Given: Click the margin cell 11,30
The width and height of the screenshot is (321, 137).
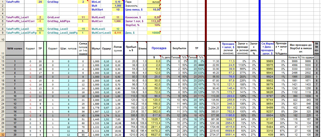Looking at the screenshot, I should click(213, 61).
